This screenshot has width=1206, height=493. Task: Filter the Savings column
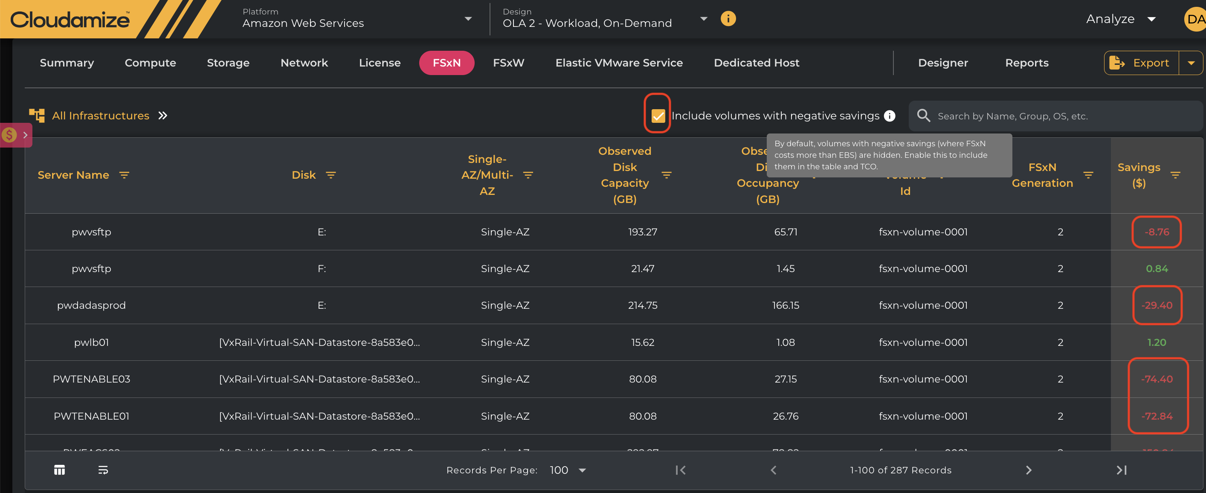[1175, 175]
